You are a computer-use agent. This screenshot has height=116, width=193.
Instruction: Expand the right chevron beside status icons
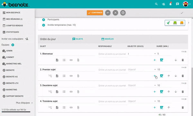coord(188,23)
